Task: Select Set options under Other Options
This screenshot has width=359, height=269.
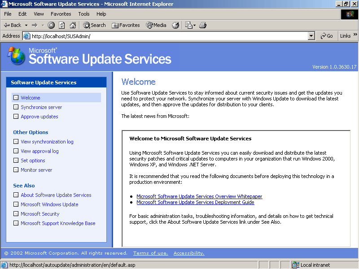Action: [33, 161]
